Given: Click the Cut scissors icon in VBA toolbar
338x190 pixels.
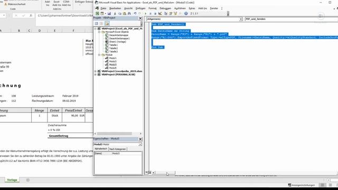Looking at the screenshot, I should 115,14.
